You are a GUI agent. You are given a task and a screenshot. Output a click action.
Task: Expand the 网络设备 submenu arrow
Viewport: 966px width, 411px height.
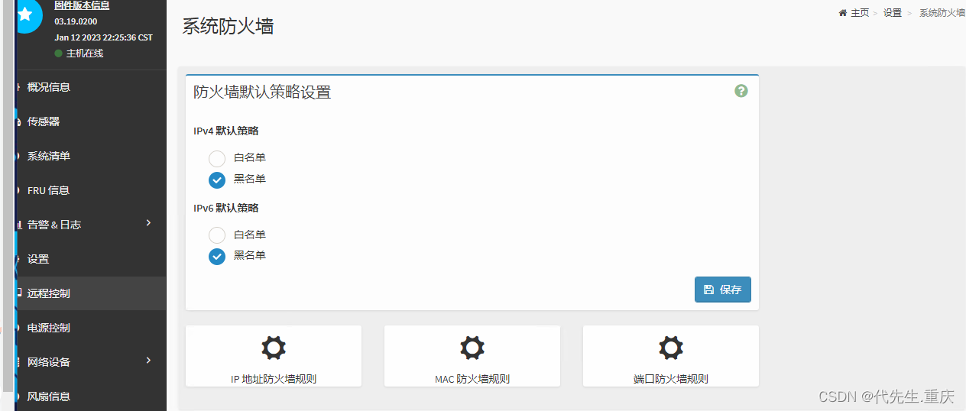(148, 361)
